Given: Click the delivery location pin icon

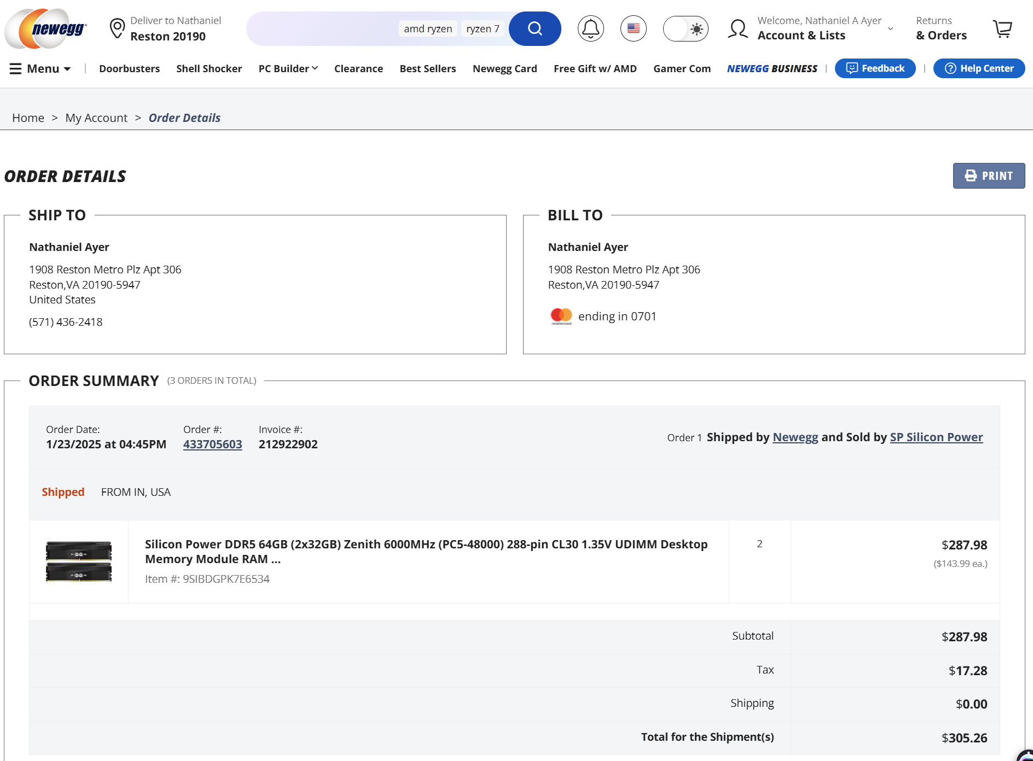Looking at the screenshot, I should click(x=117, y=28).
